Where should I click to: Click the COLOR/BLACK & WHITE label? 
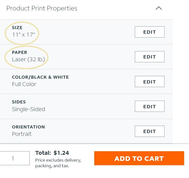click(40, 77)
